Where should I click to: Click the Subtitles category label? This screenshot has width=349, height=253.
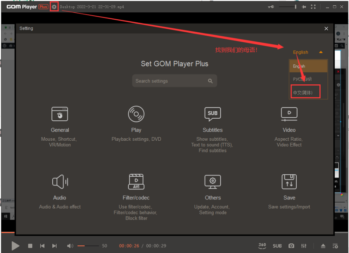tap(213, 130)
